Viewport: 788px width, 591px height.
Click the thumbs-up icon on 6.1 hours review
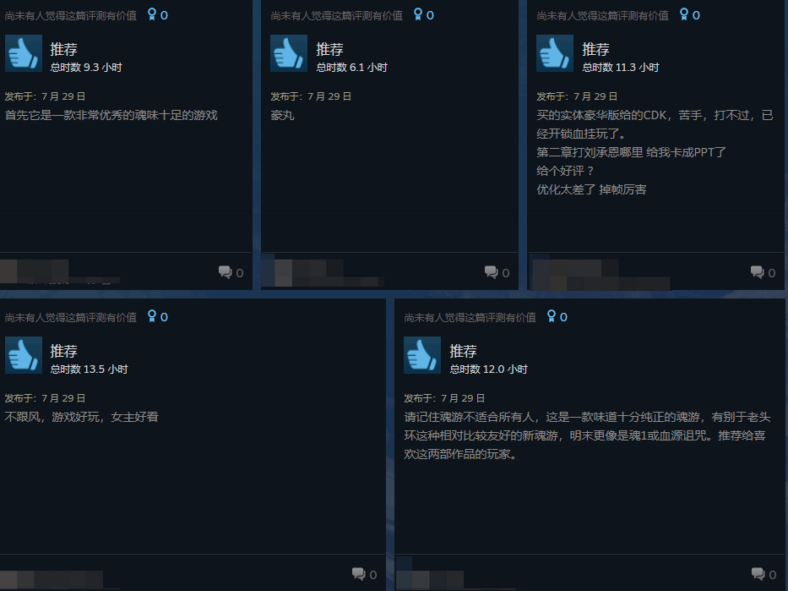tap(289, 53)
